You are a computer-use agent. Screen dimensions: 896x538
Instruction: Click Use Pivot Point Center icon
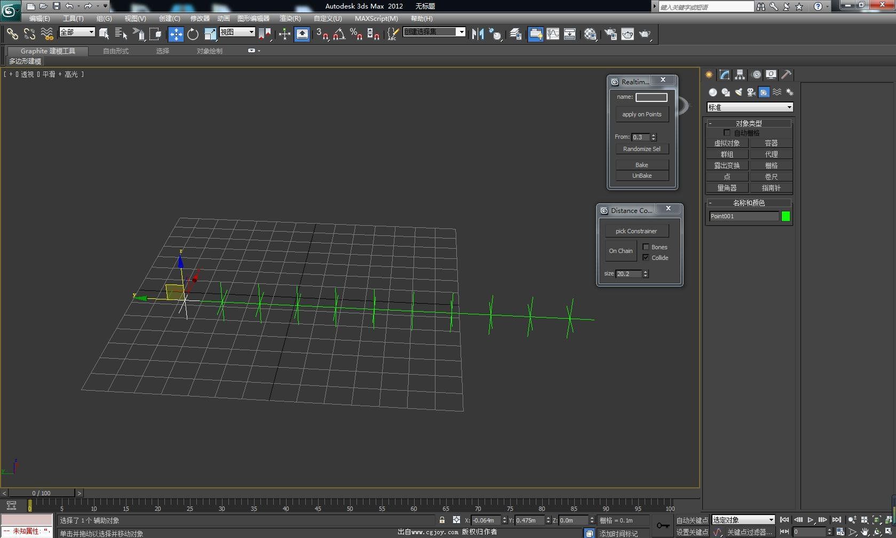(265, 34)
